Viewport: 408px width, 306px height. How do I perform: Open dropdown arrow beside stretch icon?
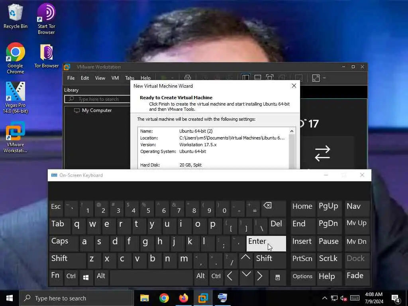324,78
